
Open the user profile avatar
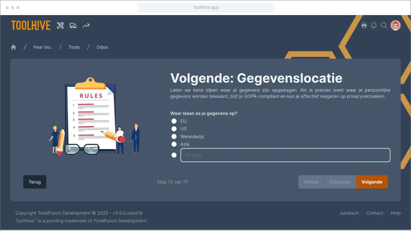[395, 25]
